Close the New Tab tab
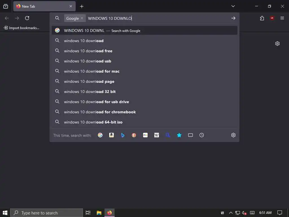This screenshot has height=217, width=289. tap(71, 6)
